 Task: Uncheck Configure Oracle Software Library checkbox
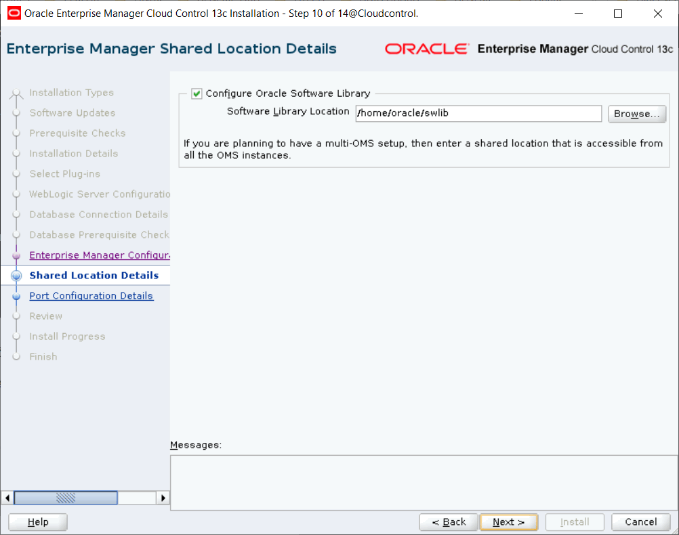[x=197, y=93]
